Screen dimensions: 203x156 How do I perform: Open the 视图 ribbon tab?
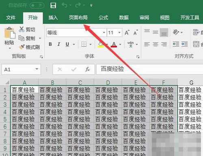click(x=164, y=17)
